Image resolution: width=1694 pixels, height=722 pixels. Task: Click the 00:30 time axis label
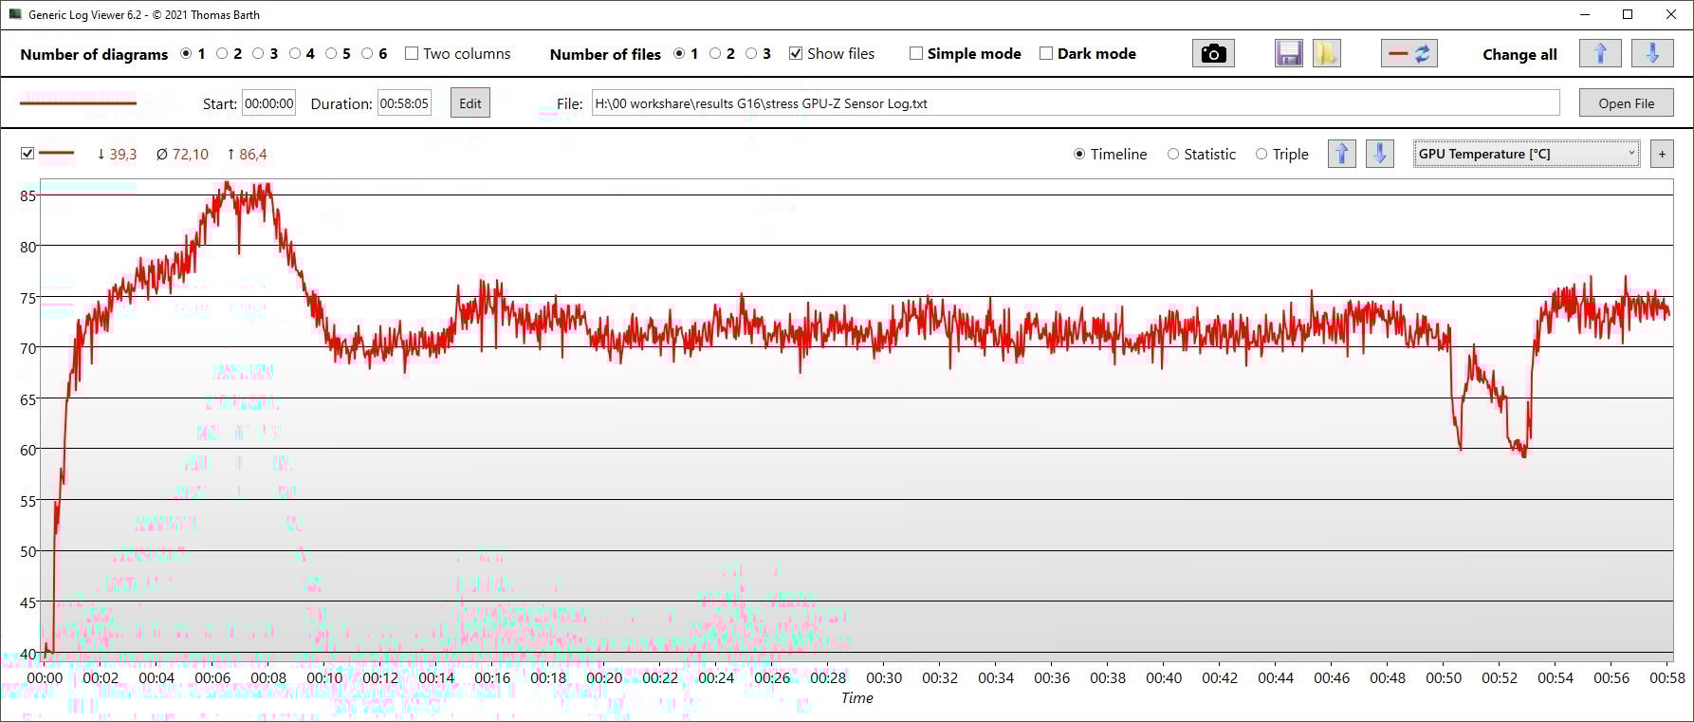click(x=884, y=677)
